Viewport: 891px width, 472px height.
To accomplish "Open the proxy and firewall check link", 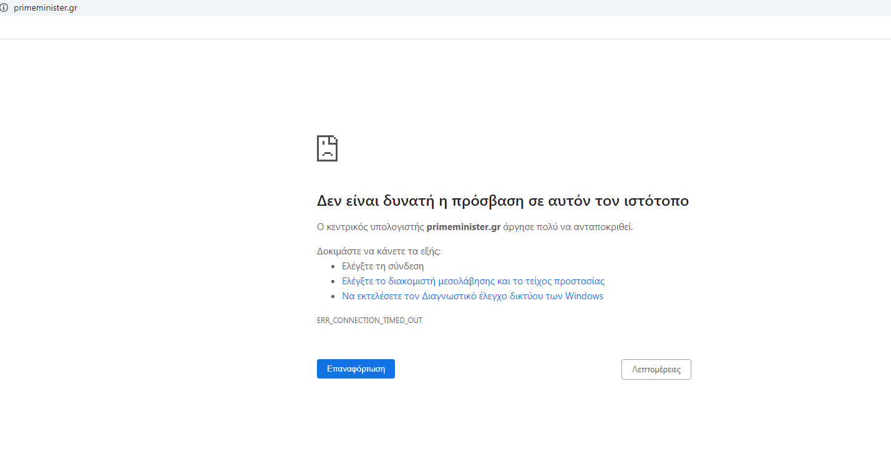I will coord(473,281).
